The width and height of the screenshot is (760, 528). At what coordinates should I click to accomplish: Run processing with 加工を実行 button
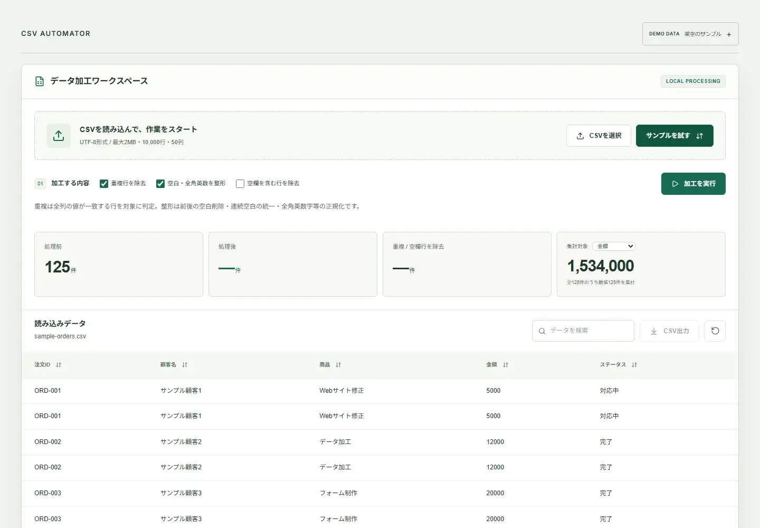pyautogui.click(x=693, y=184)
